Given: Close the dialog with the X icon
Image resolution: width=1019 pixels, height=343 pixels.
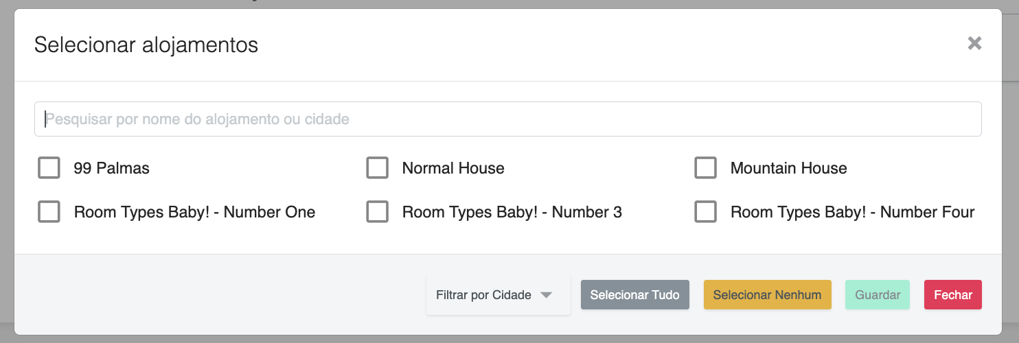Looking at the screenshot, I should tap(974, 43).
